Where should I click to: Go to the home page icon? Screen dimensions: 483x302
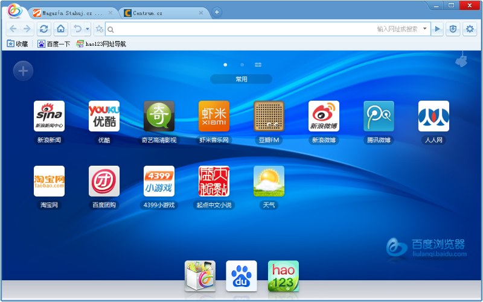[61, 29]
